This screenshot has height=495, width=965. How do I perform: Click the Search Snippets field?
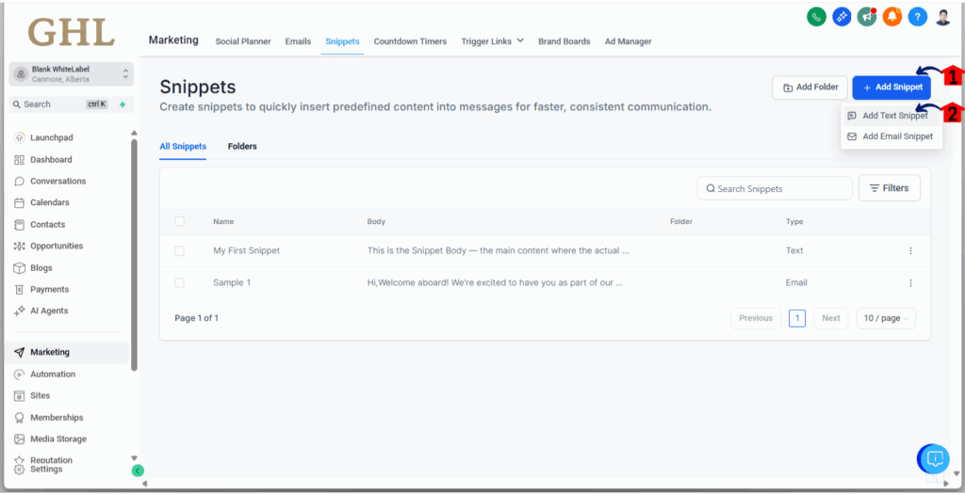click(775, 188)
